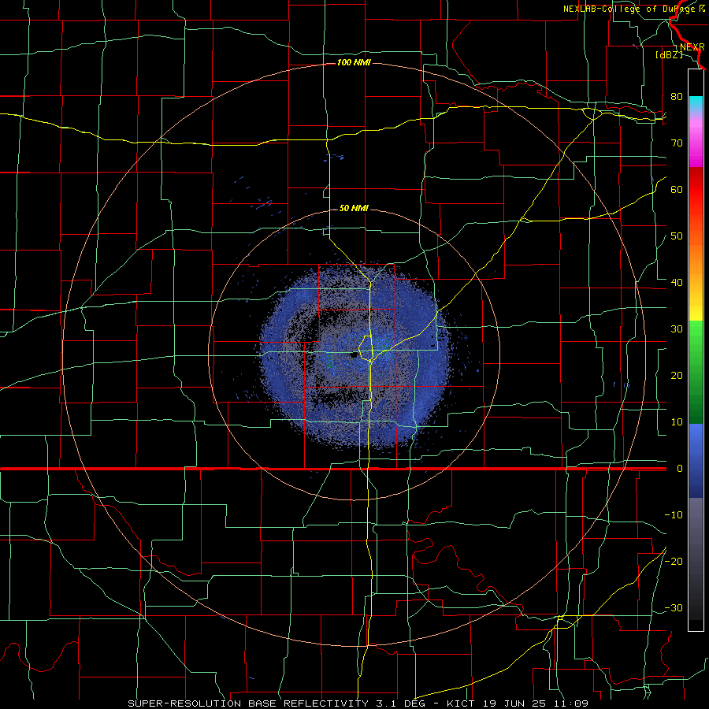Click the -20 value on the dBZ scale
709x709 pixels.
(x=674, y=561)
